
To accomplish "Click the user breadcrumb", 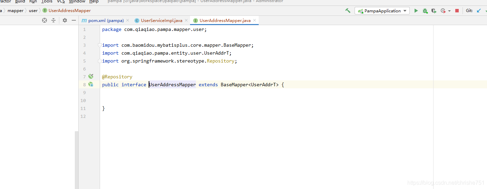I will tap(33, 11).
